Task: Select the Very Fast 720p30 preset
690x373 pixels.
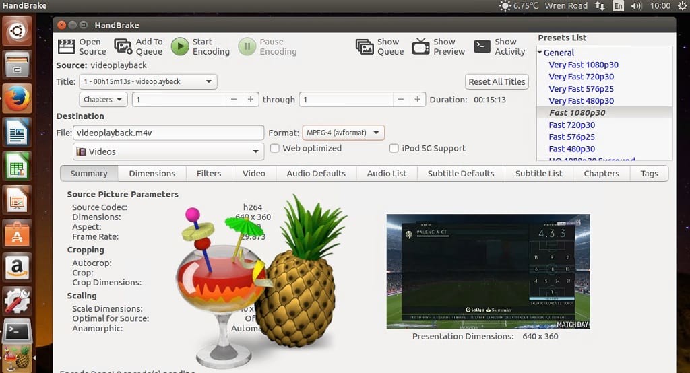Action: pos(581,77)
